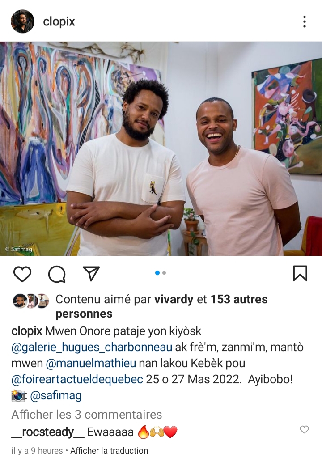322x462 pixels.
Task: Save the post with the bookmark icon
Action: click(x=300, y=273)
